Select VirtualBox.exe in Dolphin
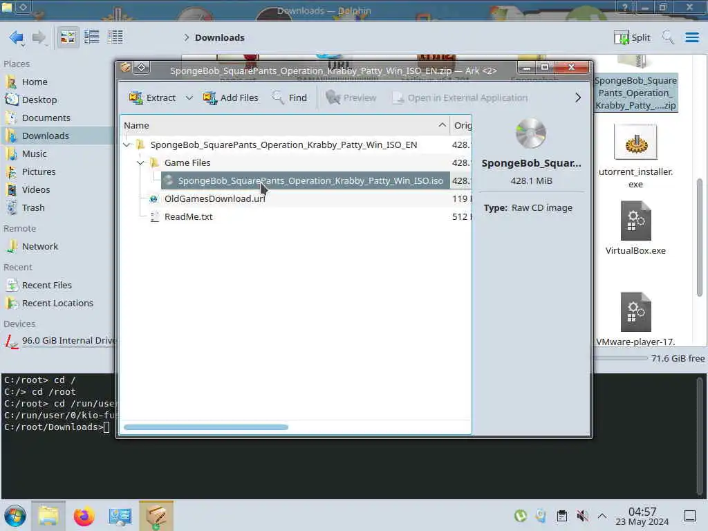 coord(635,228)
